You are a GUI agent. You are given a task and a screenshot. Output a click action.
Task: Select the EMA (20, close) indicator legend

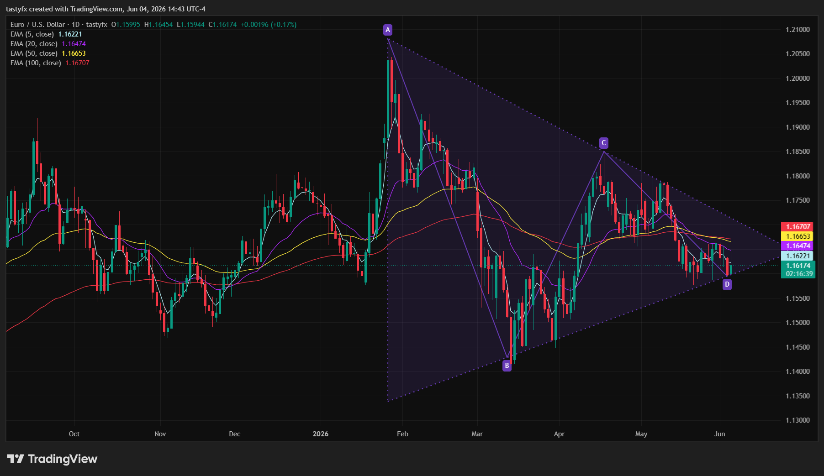point(48,44)
